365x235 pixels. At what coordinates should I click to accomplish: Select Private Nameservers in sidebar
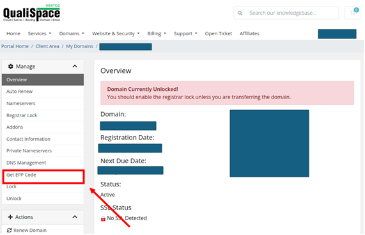point(43,151)
